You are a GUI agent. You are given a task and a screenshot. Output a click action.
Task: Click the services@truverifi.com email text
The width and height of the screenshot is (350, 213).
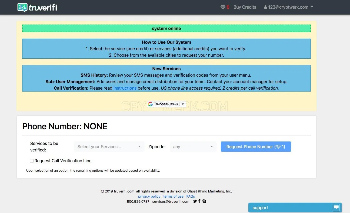click(171, 201)
